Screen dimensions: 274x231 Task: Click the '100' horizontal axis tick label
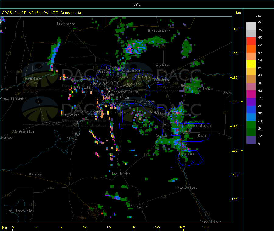point(158,227)
